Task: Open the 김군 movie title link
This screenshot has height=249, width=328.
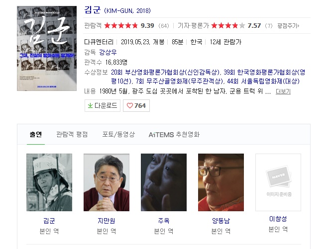Action: 92,10
